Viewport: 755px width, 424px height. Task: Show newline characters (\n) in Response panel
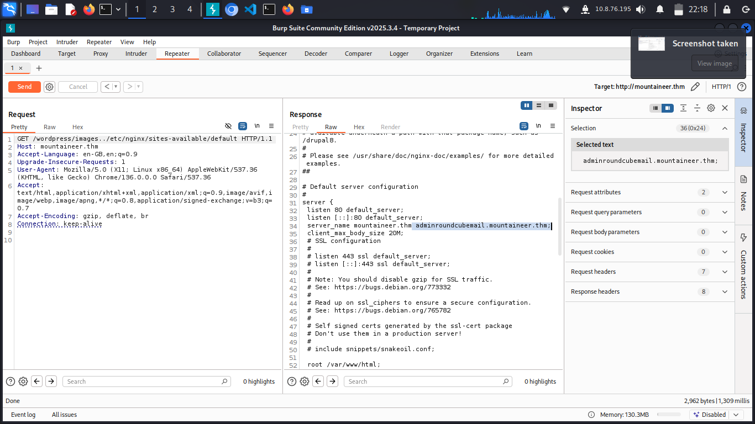pyautogui.click(x=538, y=126)
